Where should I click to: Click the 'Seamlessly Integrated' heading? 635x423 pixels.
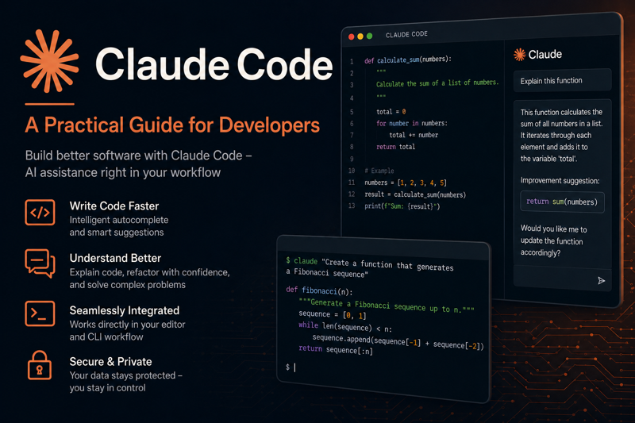click(125, 310)
